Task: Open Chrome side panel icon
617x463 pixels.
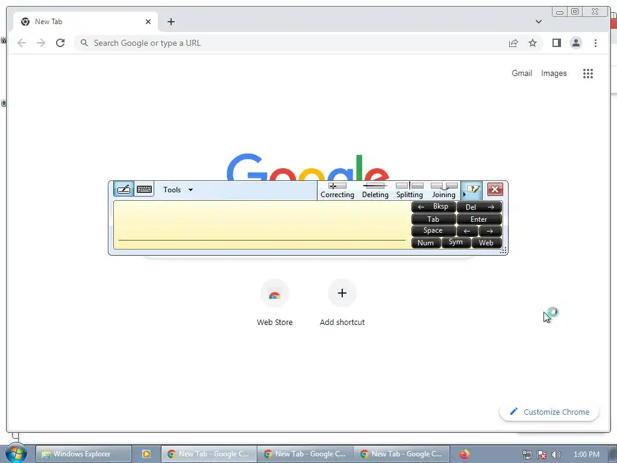Action: [x=556, y=43]
